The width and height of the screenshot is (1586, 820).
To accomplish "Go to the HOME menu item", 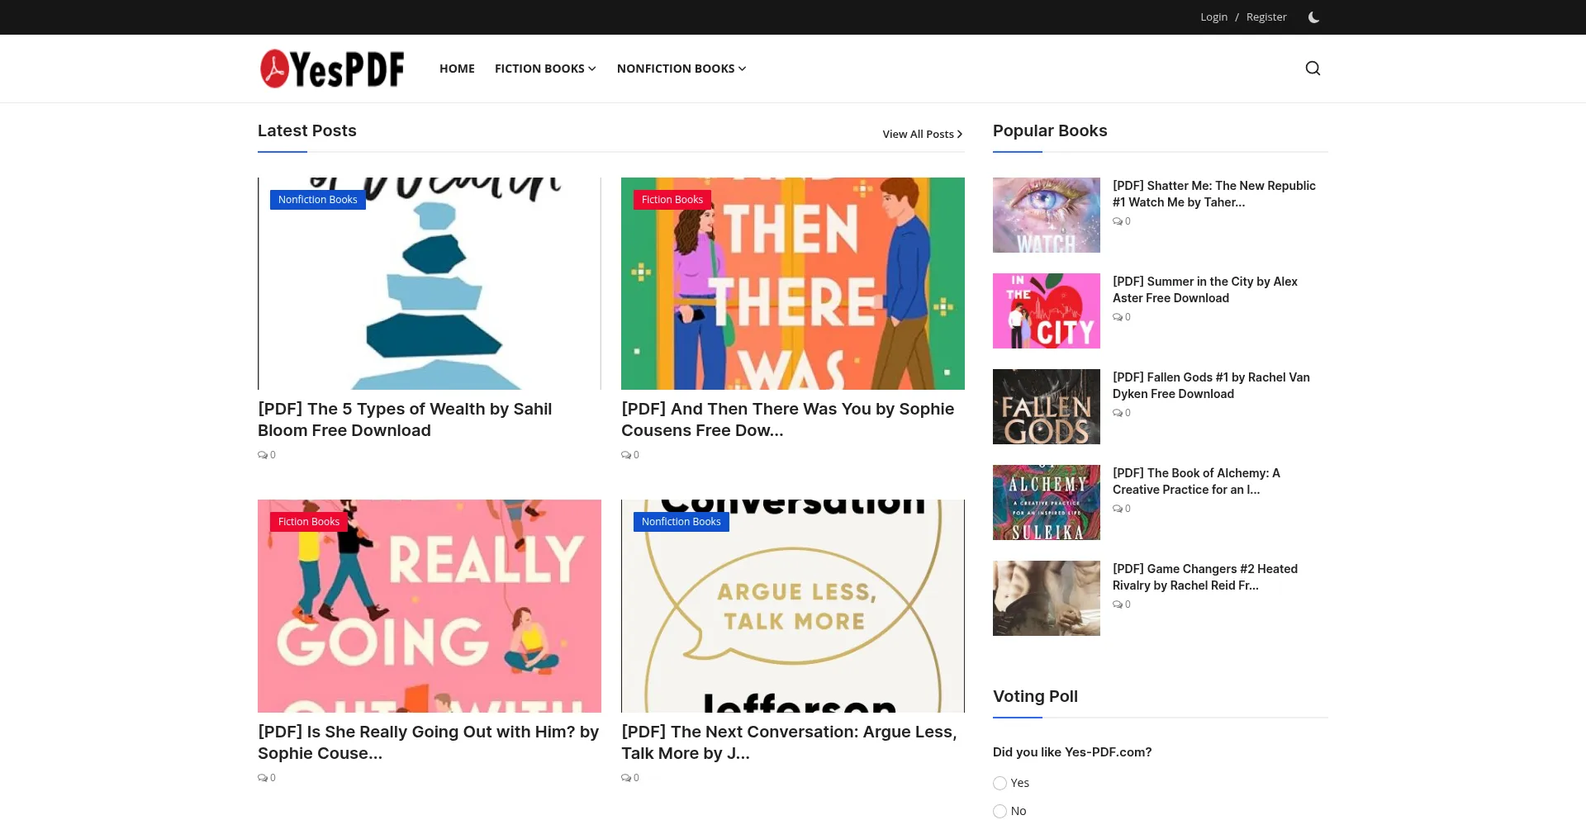I will 457,69.
